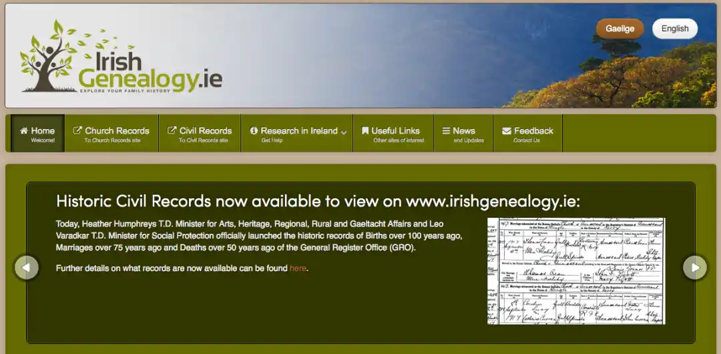This screenshot has width=721, height=354.
Task: Click the 'Other sites of interest' subtitle
Action: [399, 140]
